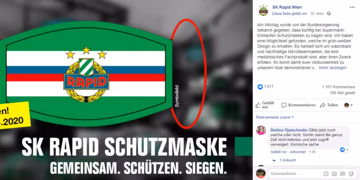Image resolution: width=360 pixels, height=180 pixels.
Task: Insert an emoji in comment box
Action: coord(326,174)
